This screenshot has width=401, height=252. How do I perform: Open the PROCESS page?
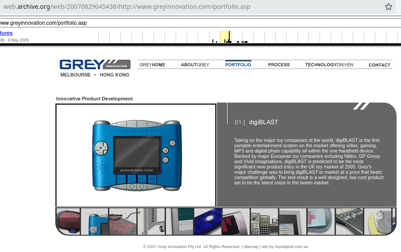[279, 65]
